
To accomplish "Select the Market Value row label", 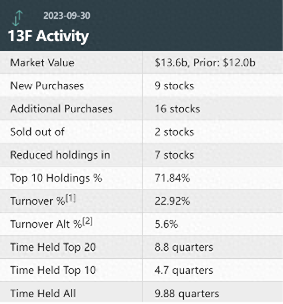I will [42, 63].
